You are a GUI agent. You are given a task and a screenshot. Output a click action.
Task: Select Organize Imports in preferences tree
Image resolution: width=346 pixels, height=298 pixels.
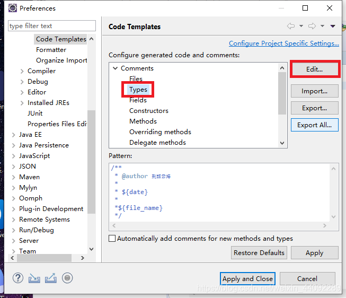[61, 60]
